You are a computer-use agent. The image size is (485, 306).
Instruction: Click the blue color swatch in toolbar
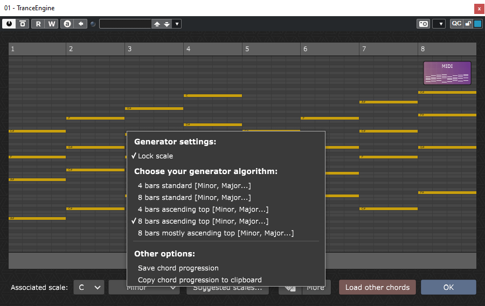pos(477,24)
